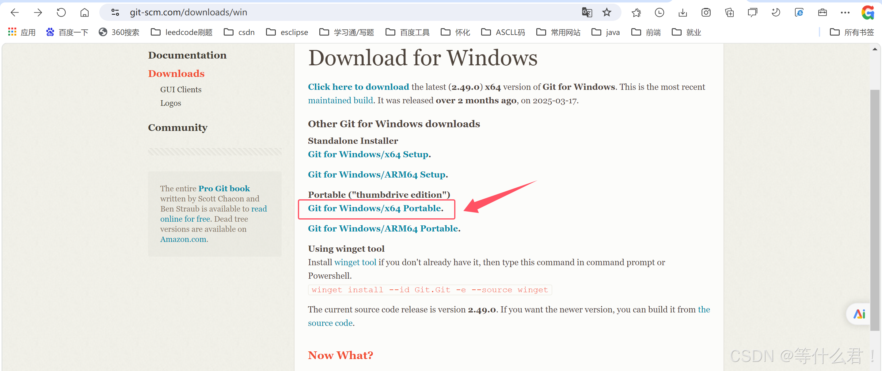The height and width of the screenshot is (371, 882).
Task: Click the browser back arrow
Action: 15,13
